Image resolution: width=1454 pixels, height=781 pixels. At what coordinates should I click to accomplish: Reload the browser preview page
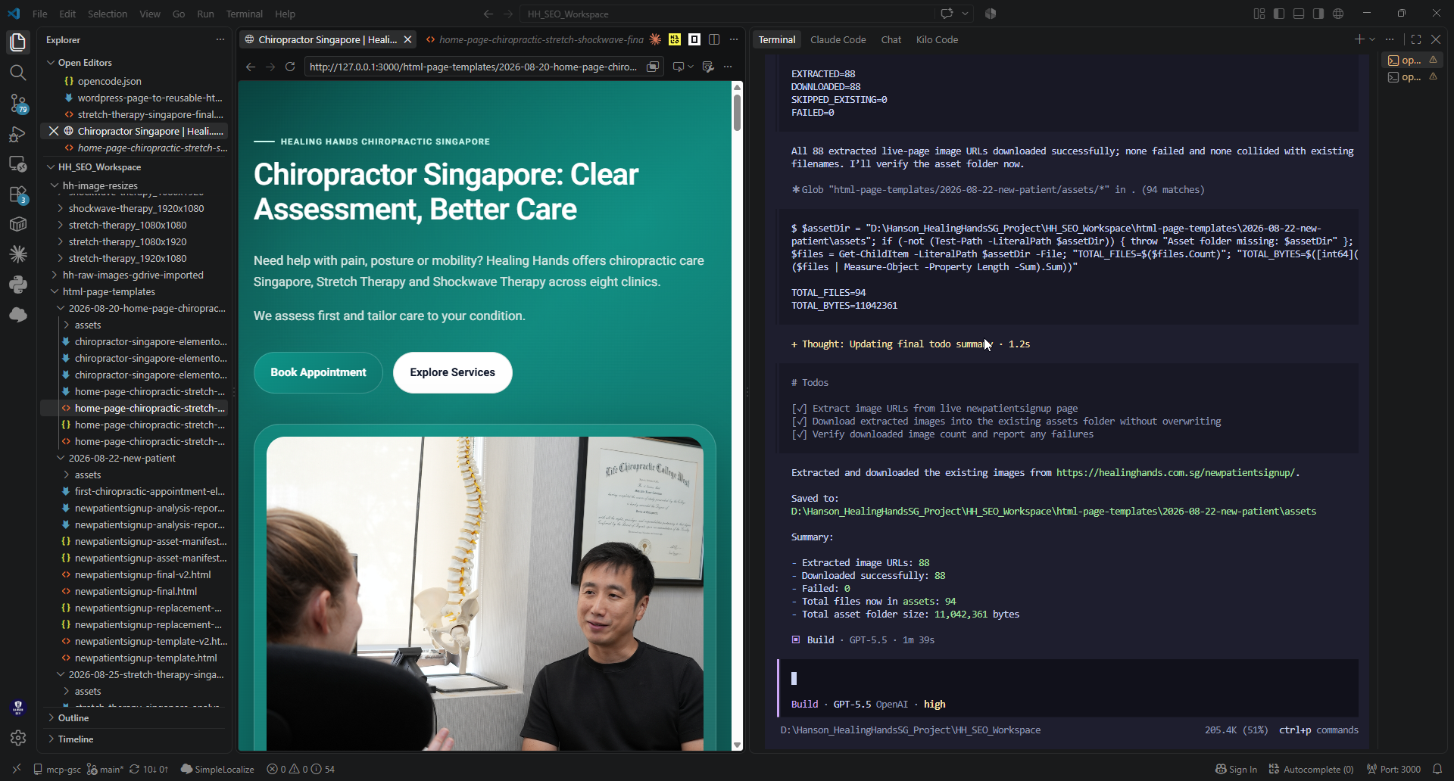290,67
